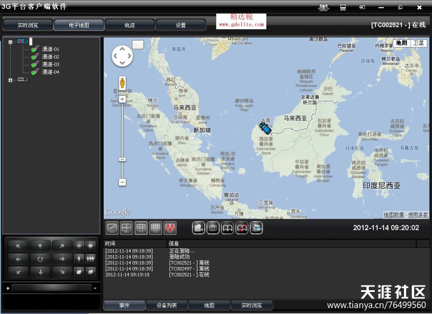Click 时间 column header
The image size is (432, 314).
click(x=135, y=244)
